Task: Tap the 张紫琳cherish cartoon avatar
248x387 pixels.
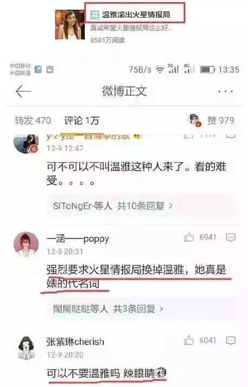Action: pyautogui.click(x=26, y=348)
